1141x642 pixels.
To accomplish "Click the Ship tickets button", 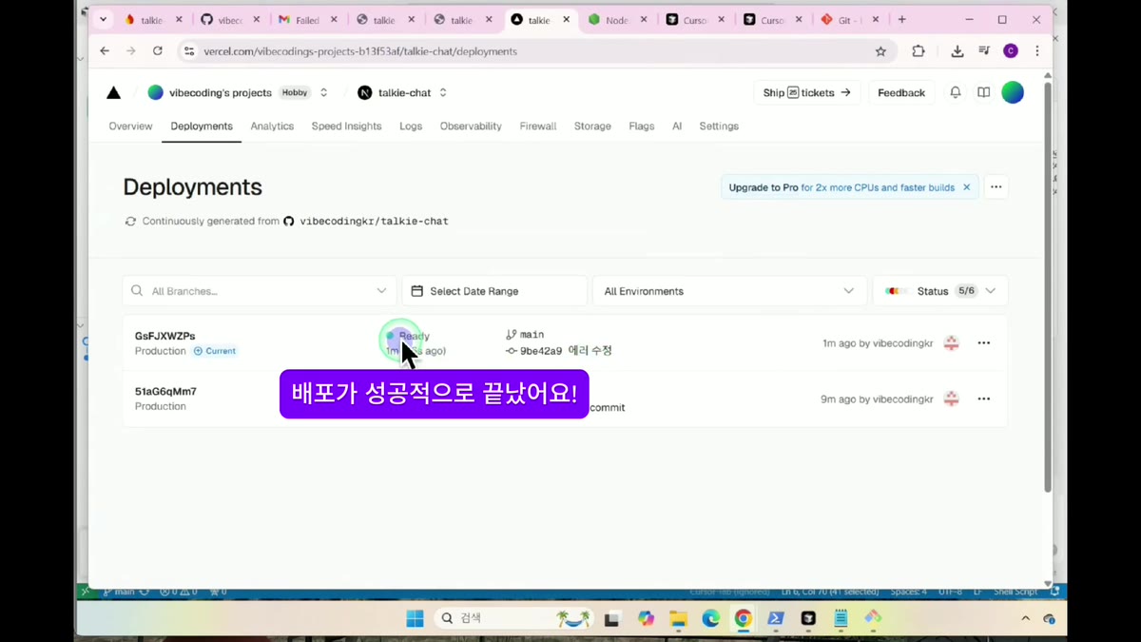I will click(807, 92).
